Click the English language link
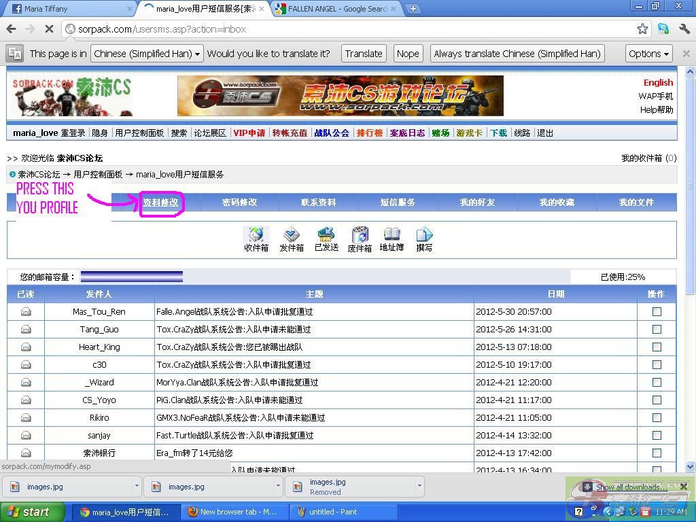 657,82
